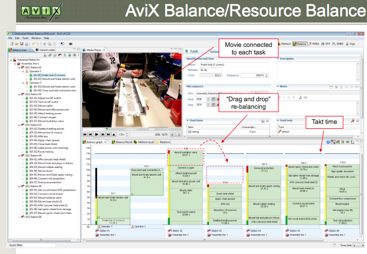Open the Help menu
367x254 pixels.
pyautogui.click(x=46, y=38)
